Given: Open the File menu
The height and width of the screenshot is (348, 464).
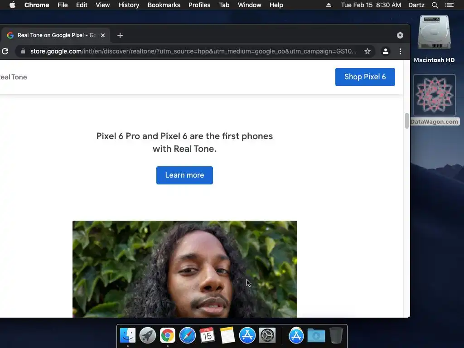Looking at the screenshot, I should click(63, 5).
